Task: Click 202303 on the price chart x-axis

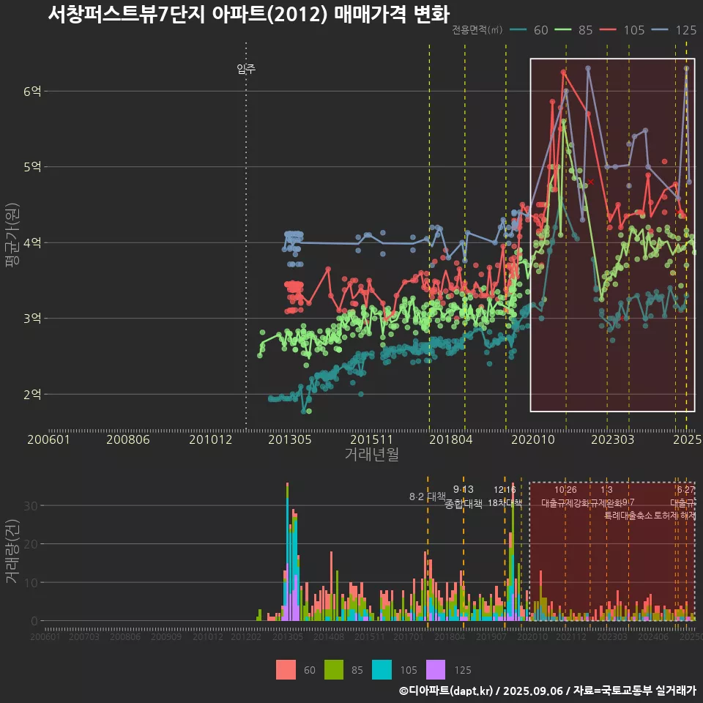Action: click(x=612, y=439)
